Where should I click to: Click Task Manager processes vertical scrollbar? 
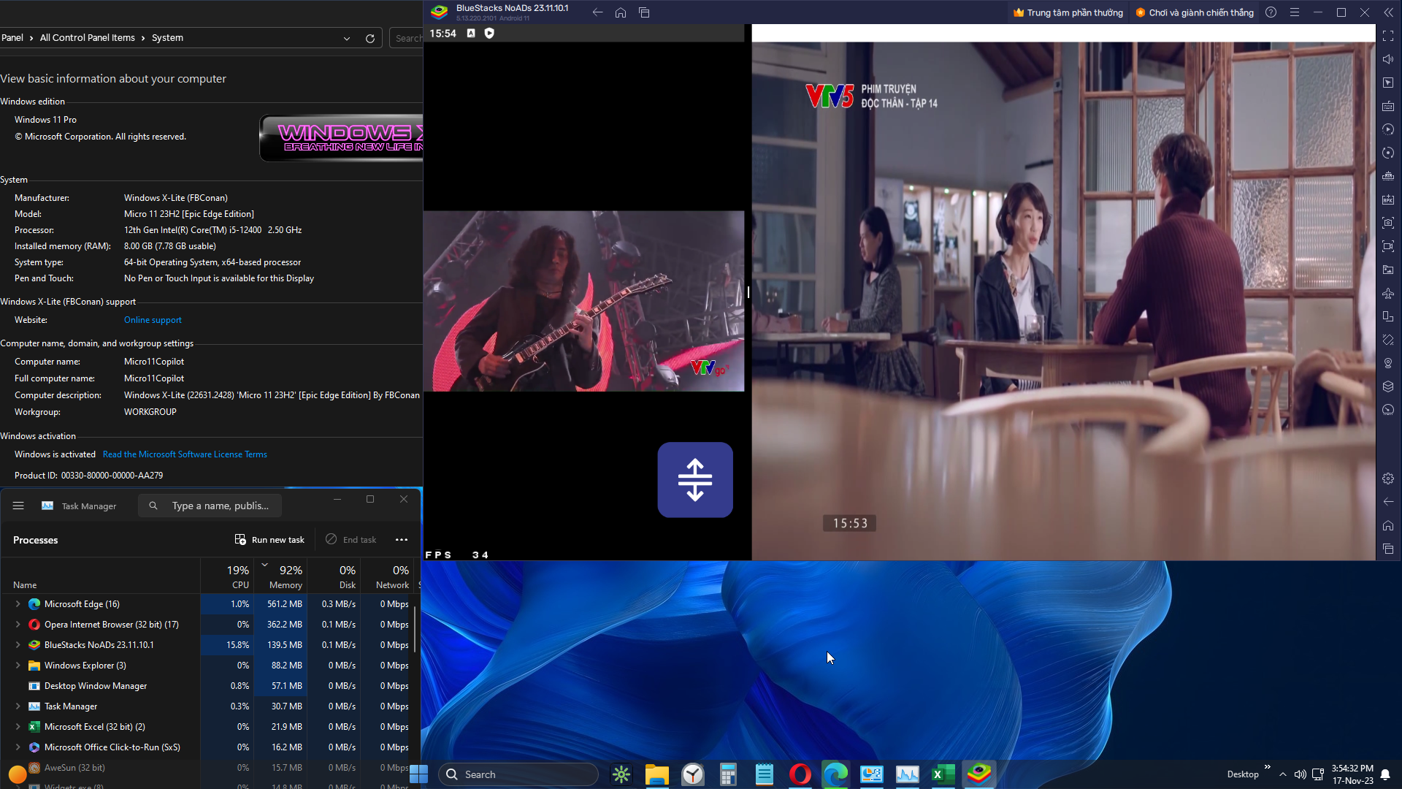tap(415, 628)
